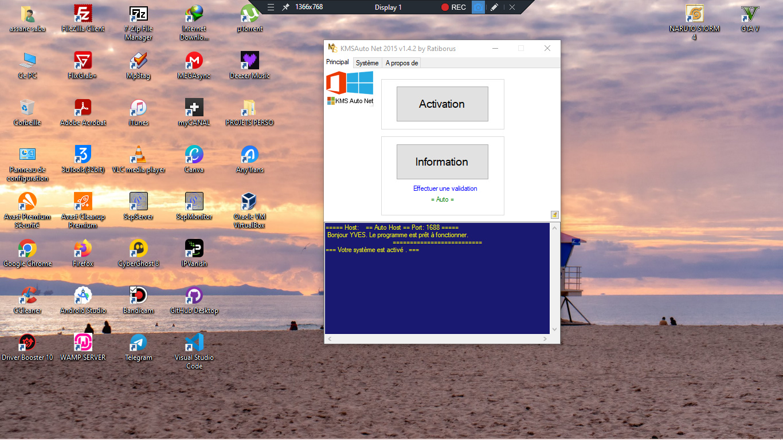Launch Avast Premium Sécurité icon
This screenshot has height=440, width=783.
tap(28, 211)
